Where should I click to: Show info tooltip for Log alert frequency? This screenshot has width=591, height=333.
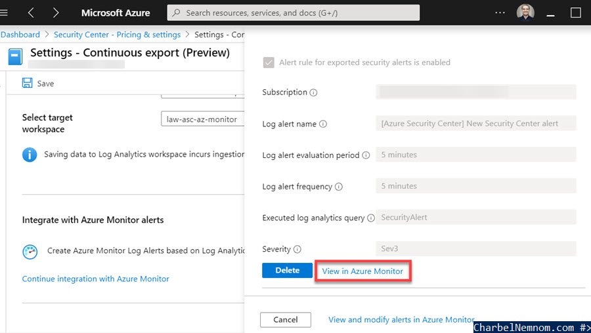[339, 187]
